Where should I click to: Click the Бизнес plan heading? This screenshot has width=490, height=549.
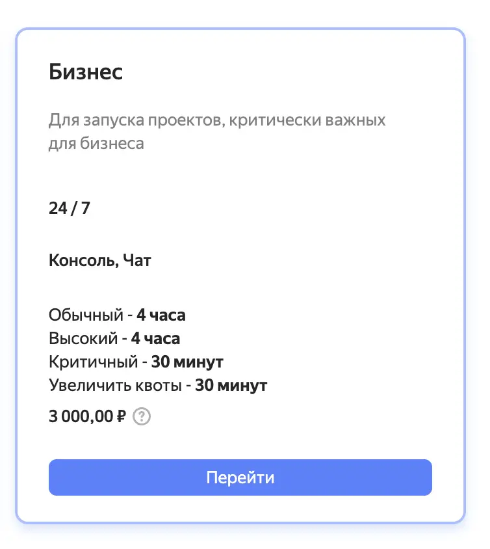pyautogui.click(x=86, y=72)
